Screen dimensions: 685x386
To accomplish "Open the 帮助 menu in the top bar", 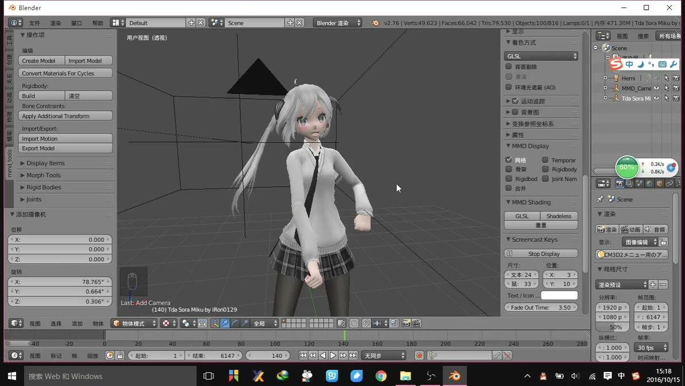I will coord(98,23).
